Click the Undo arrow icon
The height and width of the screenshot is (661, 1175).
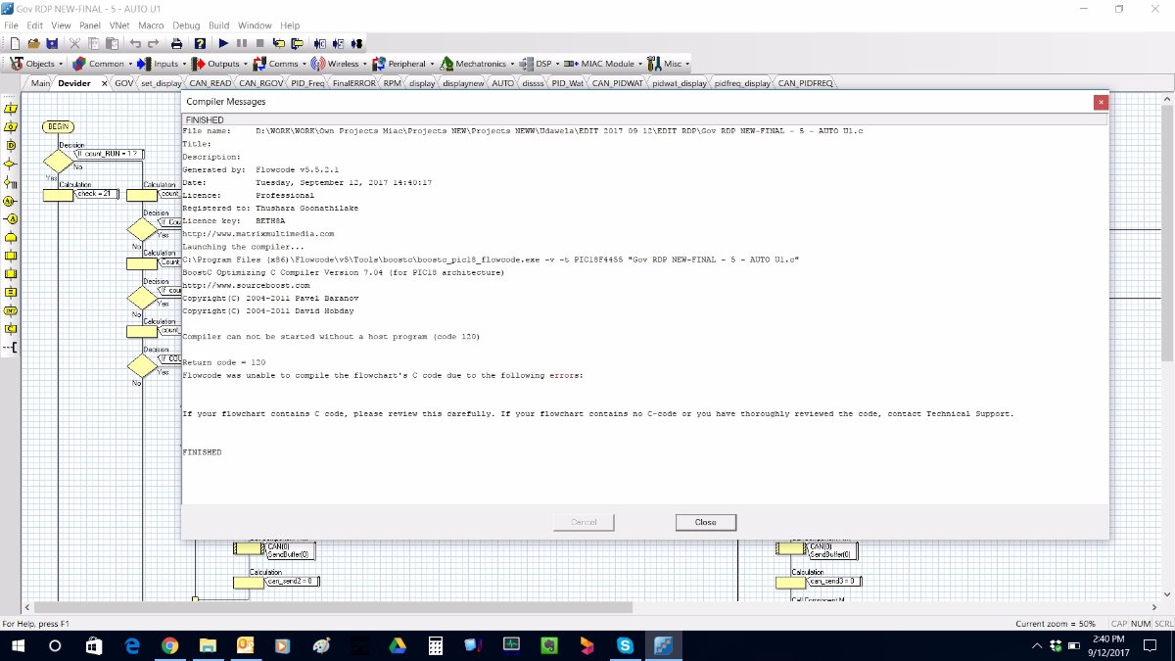coord(136,43)
